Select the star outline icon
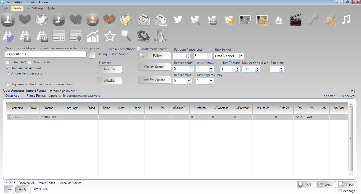Screen dimensions: 361x194 (110, 36)
